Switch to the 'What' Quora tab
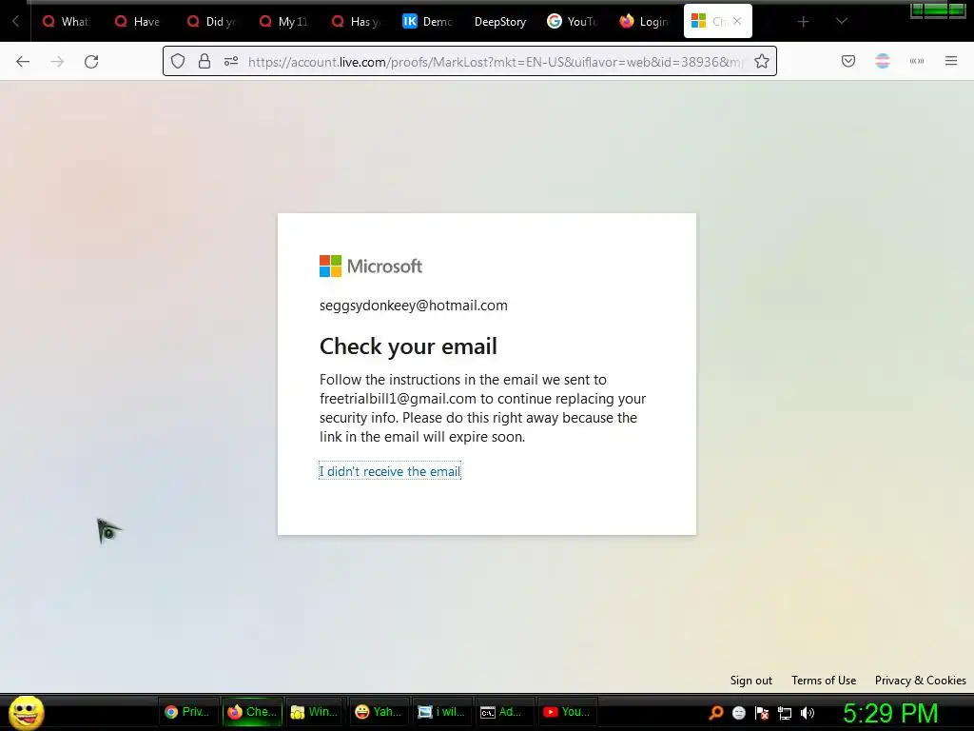Screen dimensions: 974x731 point(66,22)
